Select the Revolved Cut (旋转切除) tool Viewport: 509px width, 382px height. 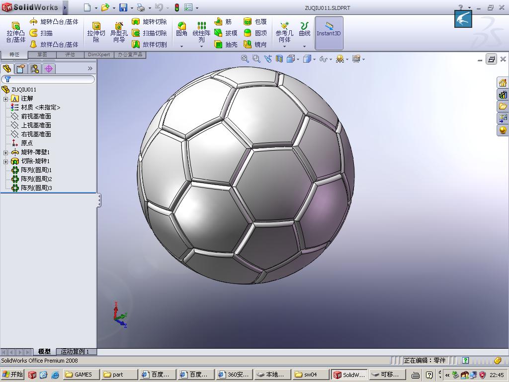pos(149,22)
